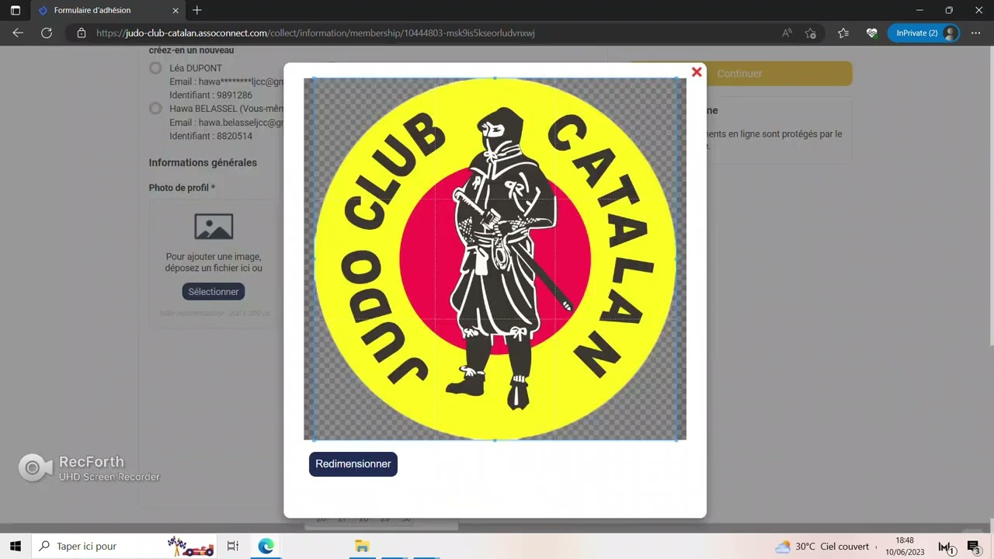The image size is (994, 559).
Task: Click the address bar URL
Action: 315,33
